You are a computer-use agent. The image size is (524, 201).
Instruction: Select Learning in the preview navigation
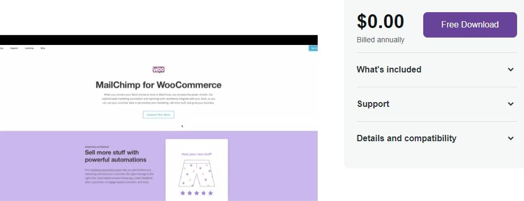click(x=29, y=48)
